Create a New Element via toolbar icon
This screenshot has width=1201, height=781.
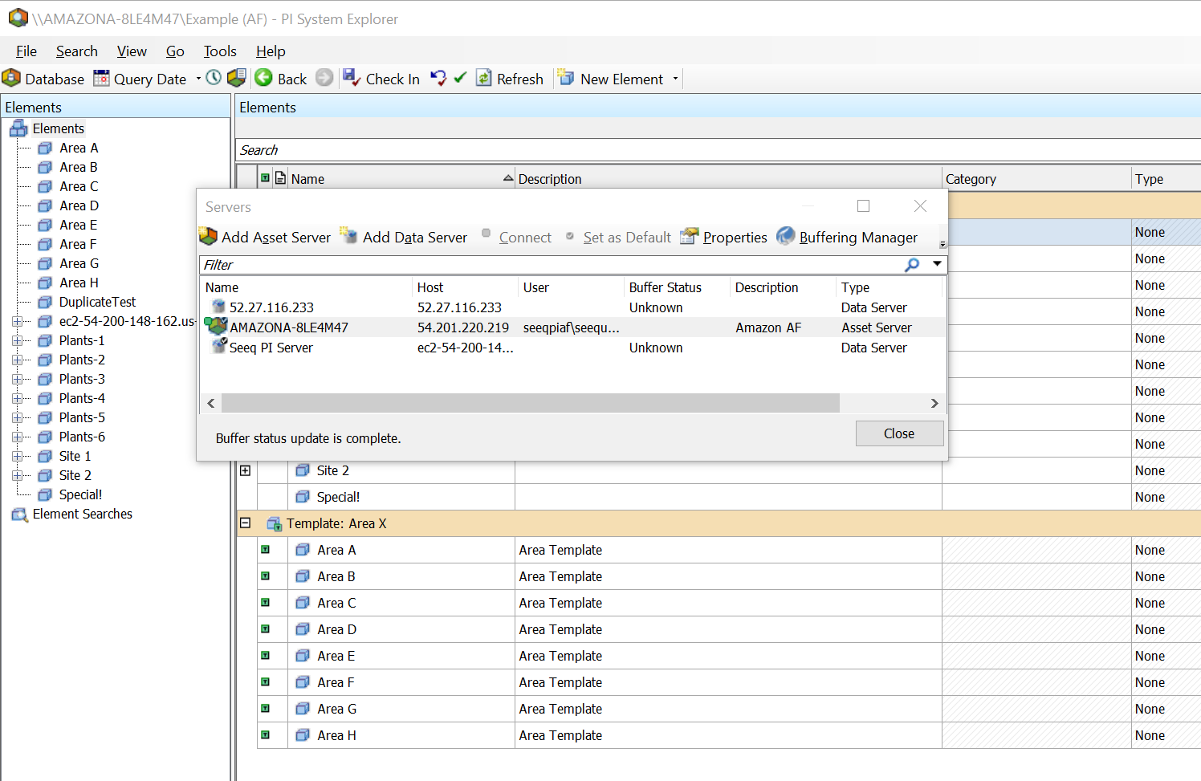pos(567,78)
